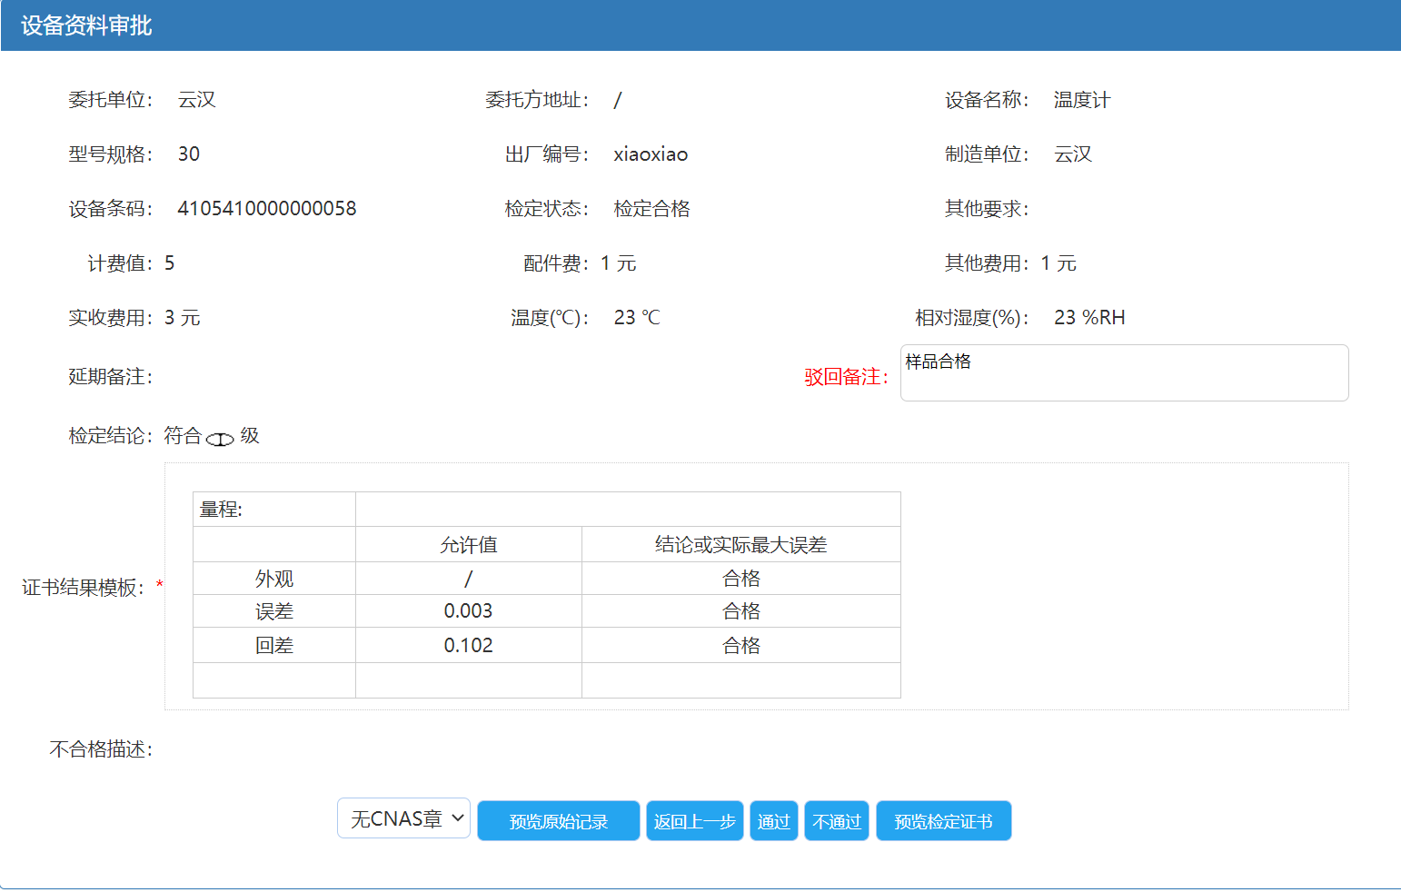1401x892 pixels.
Task: Click the 允许值 column header
Action: [x=468, y=545]
